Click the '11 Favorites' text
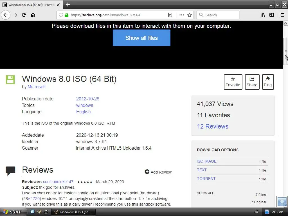 pyautogui.click(x=213, y=115)
